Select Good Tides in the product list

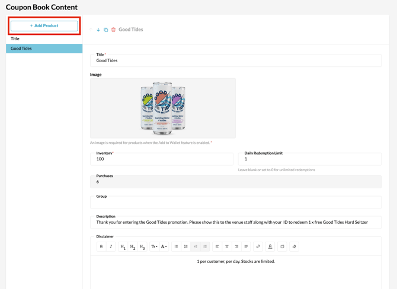coord(44,49)
